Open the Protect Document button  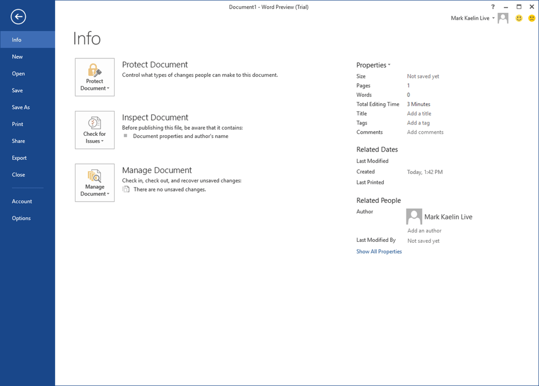coord(95,77)
